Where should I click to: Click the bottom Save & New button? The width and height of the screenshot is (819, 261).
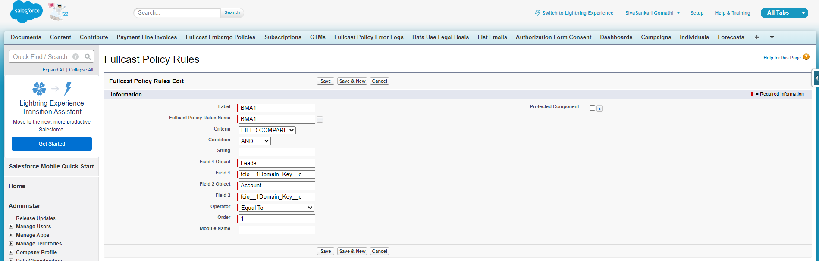tap(352, 251)
